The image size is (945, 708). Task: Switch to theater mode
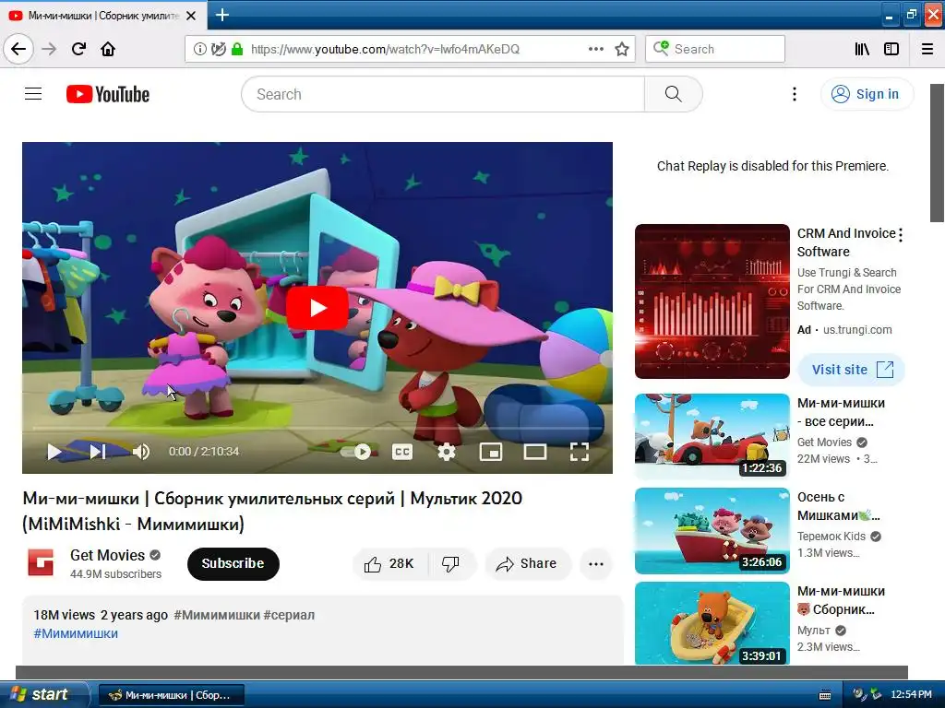[534, 451]
